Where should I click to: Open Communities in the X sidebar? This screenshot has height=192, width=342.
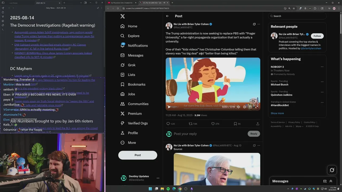(x=134, y=104)
